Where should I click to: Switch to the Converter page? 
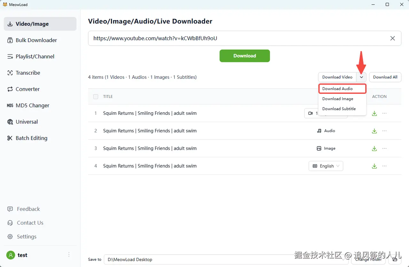click(40, 89)
